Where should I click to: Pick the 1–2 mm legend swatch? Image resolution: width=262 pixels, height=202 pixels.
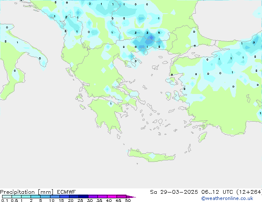point(26,197)
